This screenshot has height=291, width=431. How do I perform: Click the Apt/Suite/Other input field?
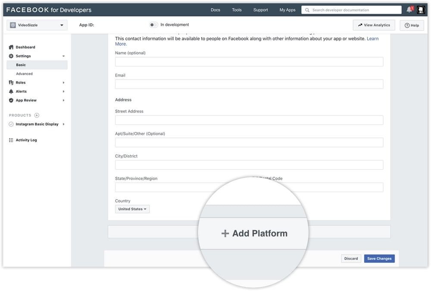[249, 142]
